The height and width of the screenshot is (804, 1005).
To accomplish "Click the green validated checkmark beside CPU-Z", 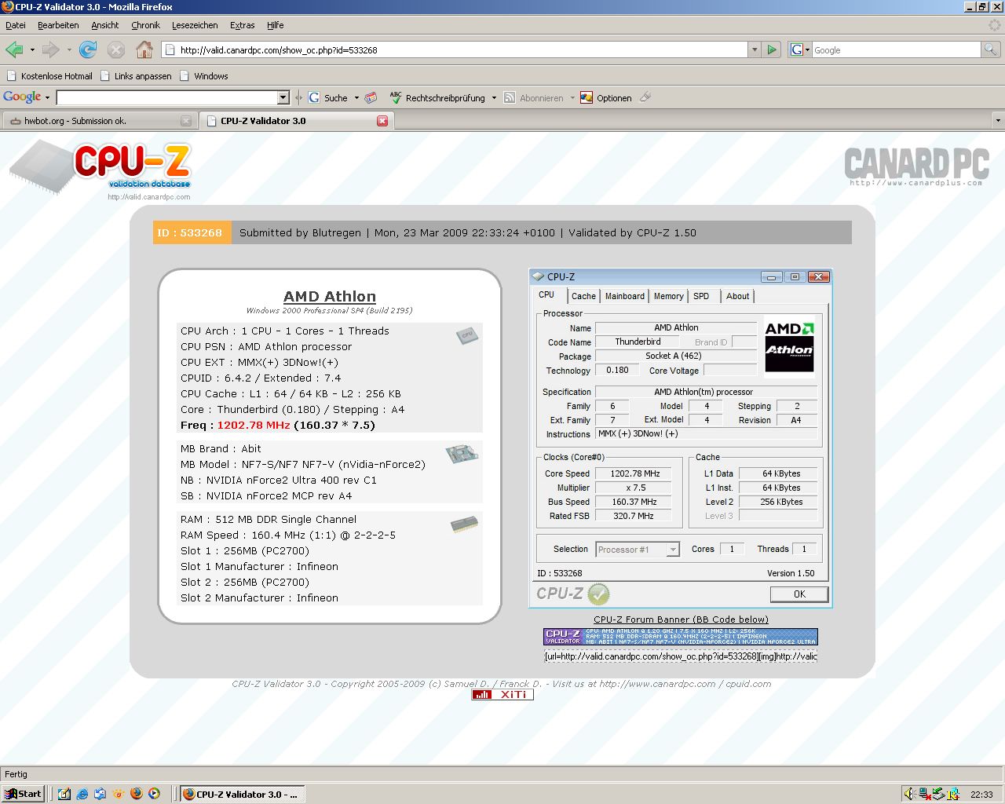I will coord(598,594).
